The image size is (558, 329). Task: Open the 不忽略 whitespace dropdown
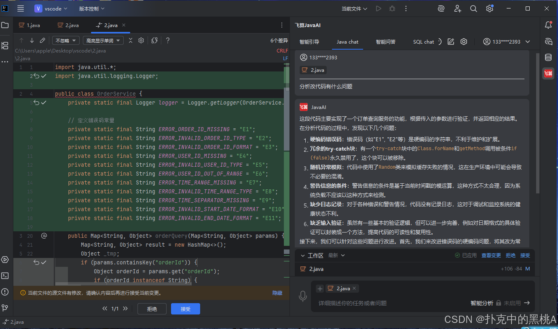(x=65, y=40)
